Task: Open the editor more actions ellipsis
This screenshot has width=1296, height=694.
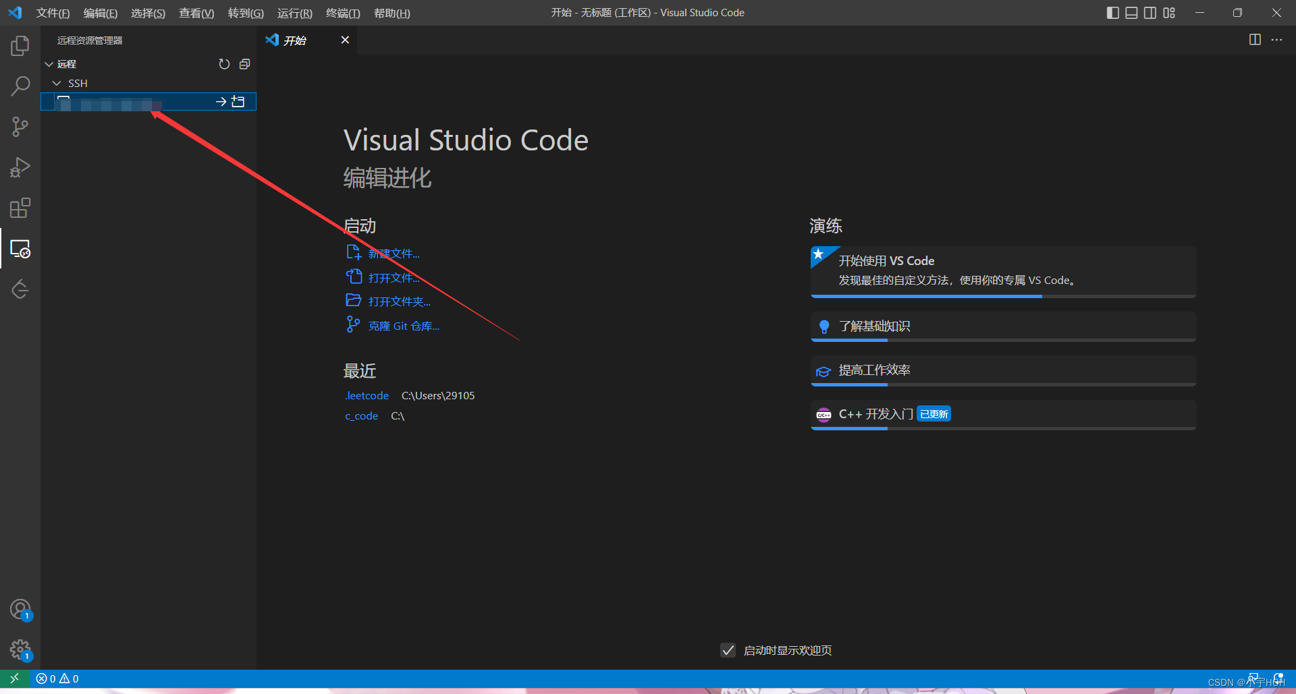Action: pyautogui.click(x=1276, y=40)
